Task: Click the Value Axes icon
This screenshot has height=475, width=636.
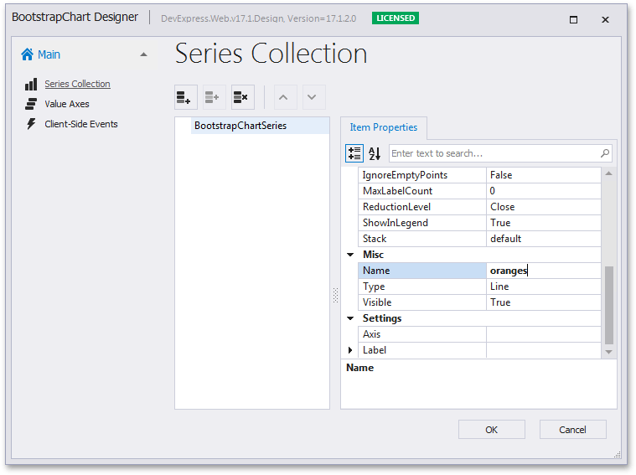Action: (x=31, y=104)
